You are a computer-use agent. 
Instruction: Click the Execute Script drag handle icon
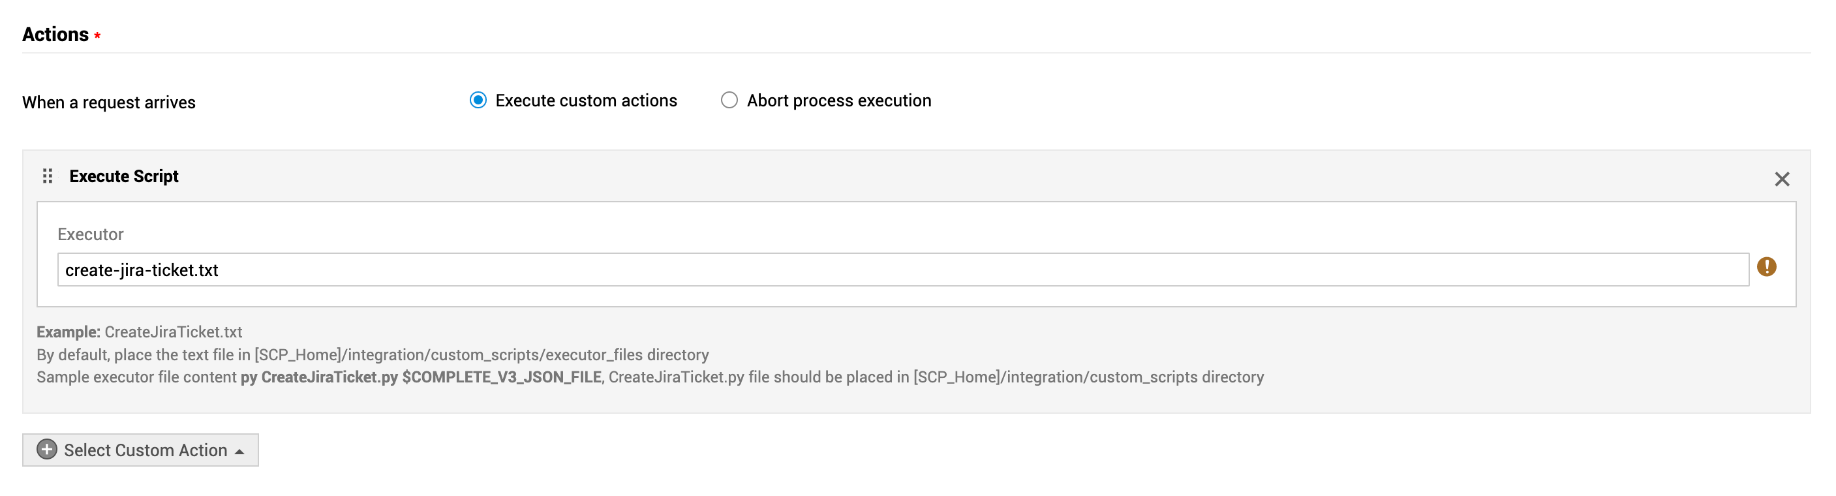(48, 176)
